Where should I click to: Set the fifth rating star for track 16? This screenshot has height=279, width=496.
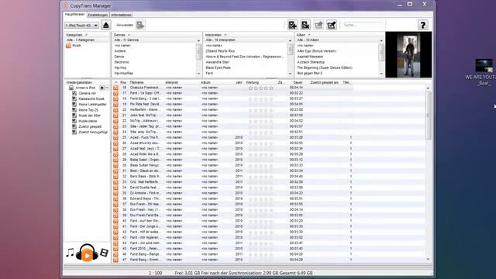(271, 88)
